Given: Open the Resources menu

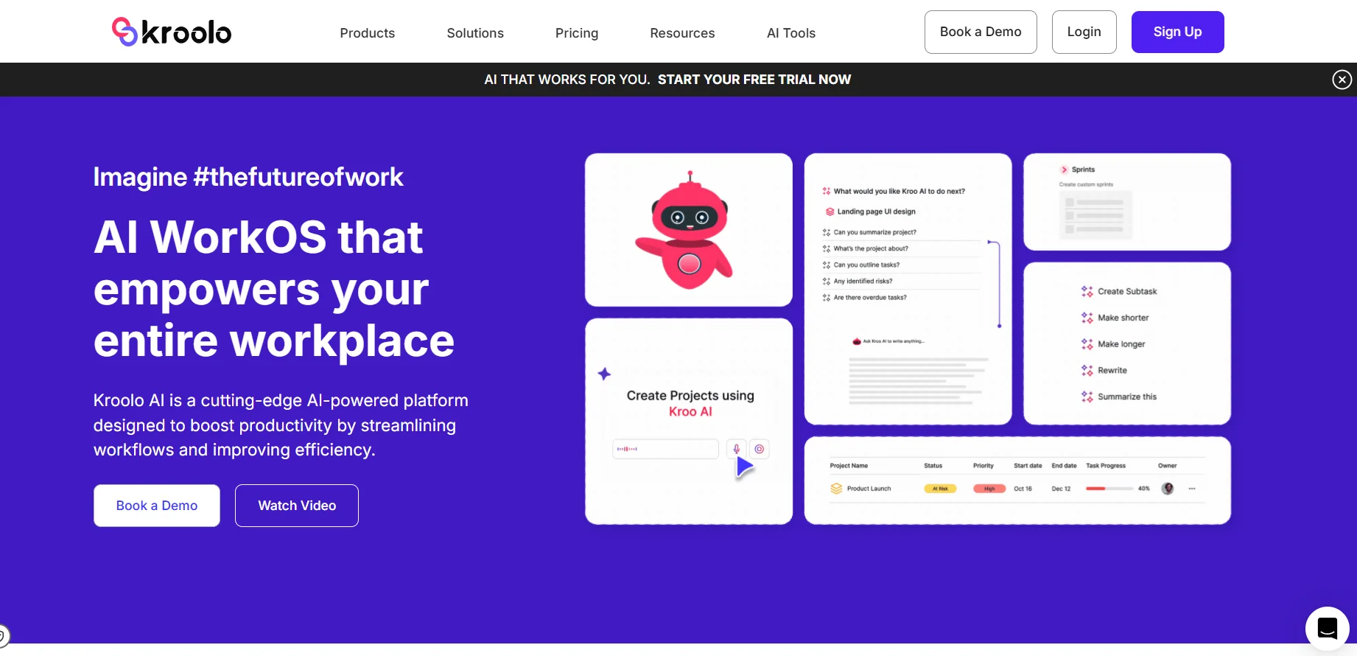Looking at the screenshot, I should click(682, 33).
